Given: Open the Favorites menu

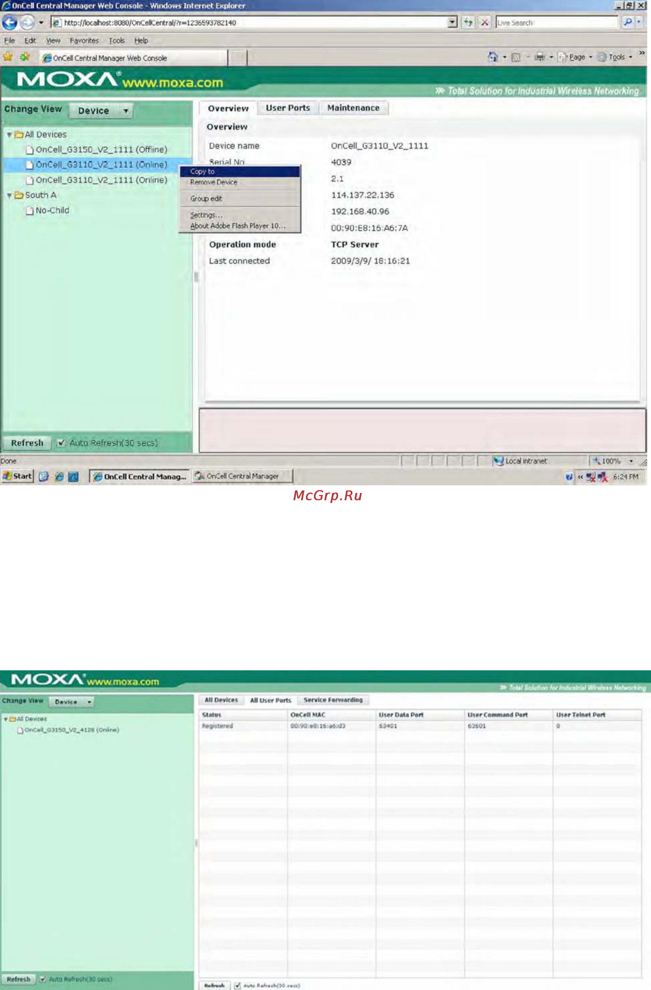Looking at the screenshot, I should (84, 40).
